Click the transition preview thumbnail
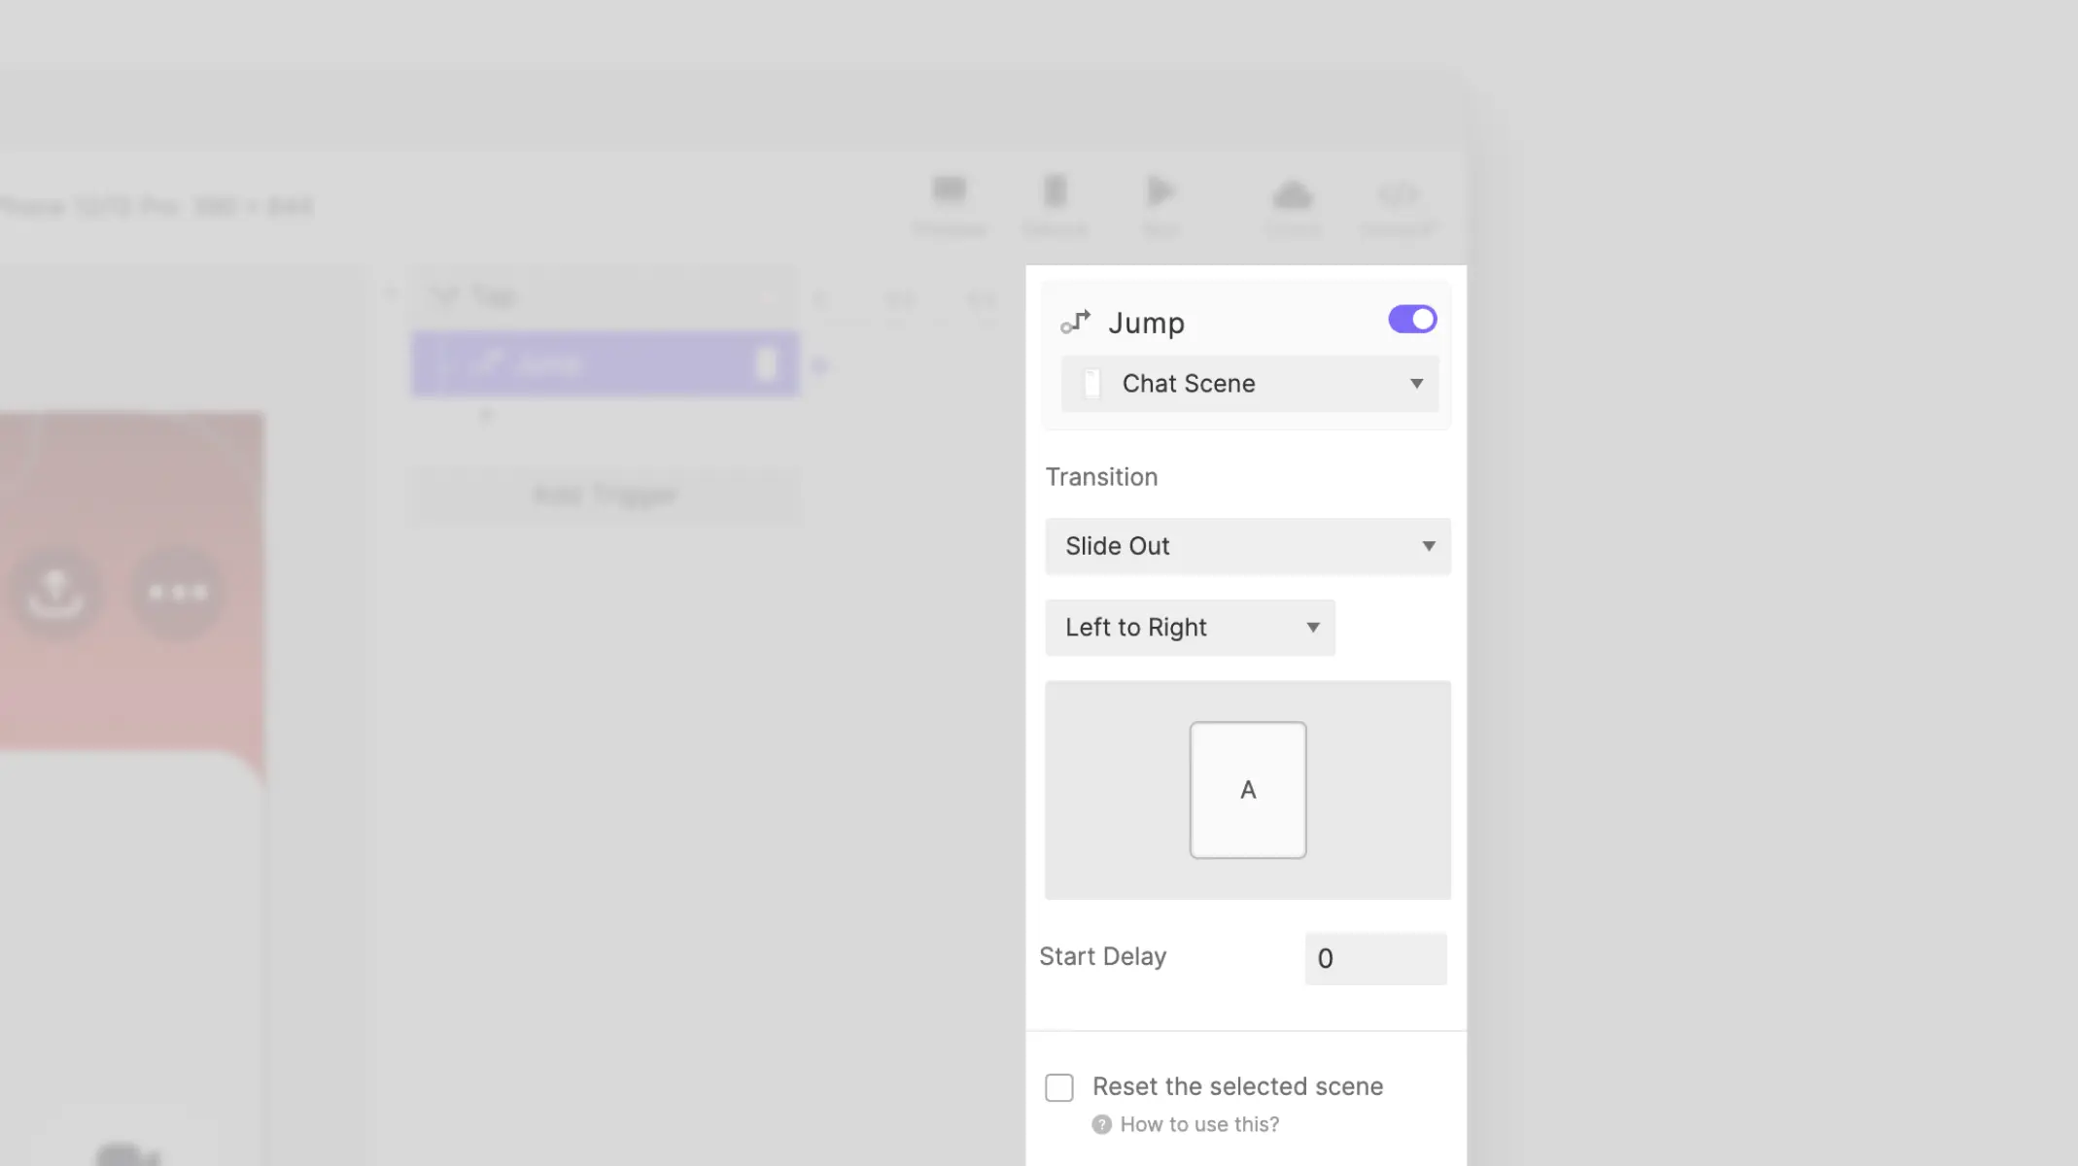This screenshot has width=2078, height=1166. pos(1246,789)
